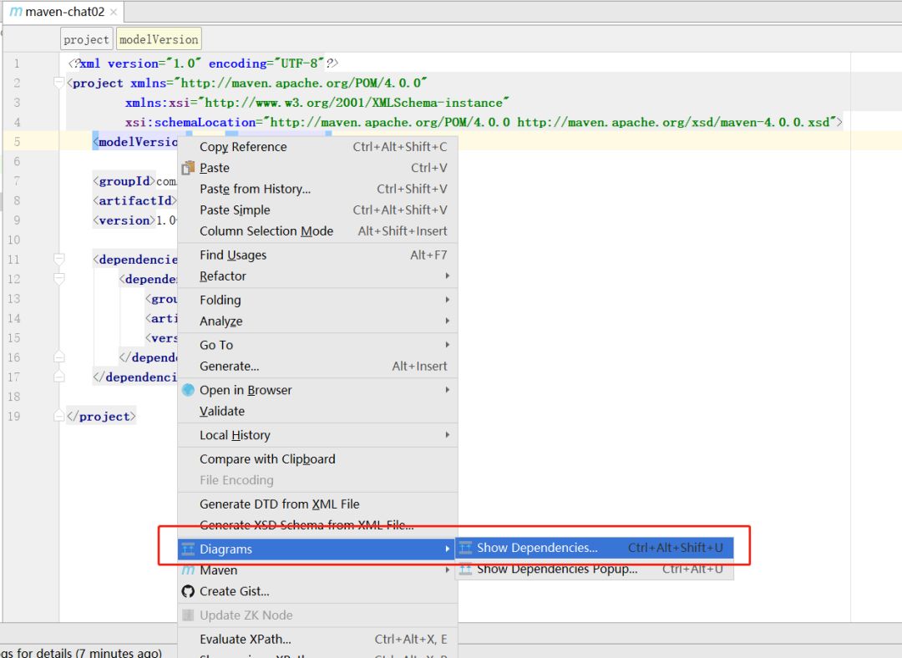
Task: Click the modelVersion breadcrumb
Action: point(159,38)
